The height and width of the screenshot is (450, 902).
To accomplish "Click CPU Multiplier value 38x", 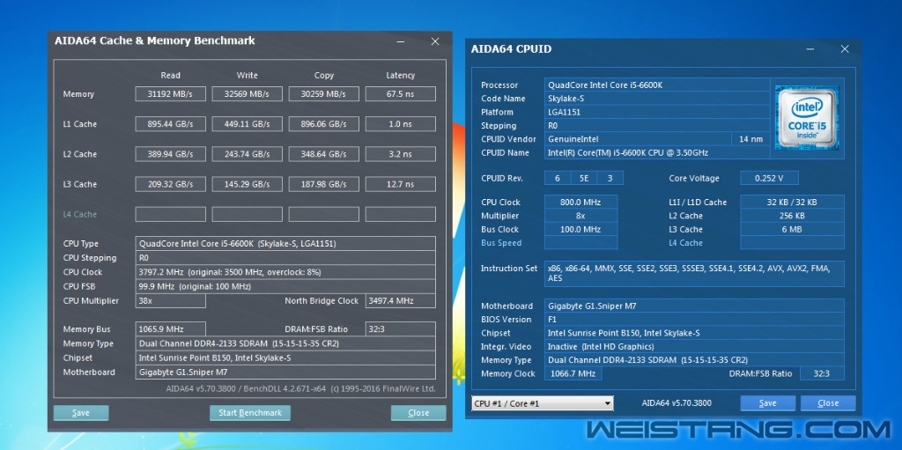I will (x=170, y=300).
